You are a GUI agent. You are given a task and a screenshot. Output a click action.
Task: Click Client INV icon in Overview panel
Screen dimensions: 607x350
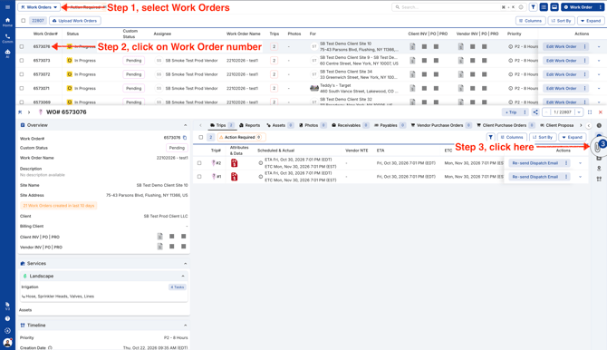(159, 237)
